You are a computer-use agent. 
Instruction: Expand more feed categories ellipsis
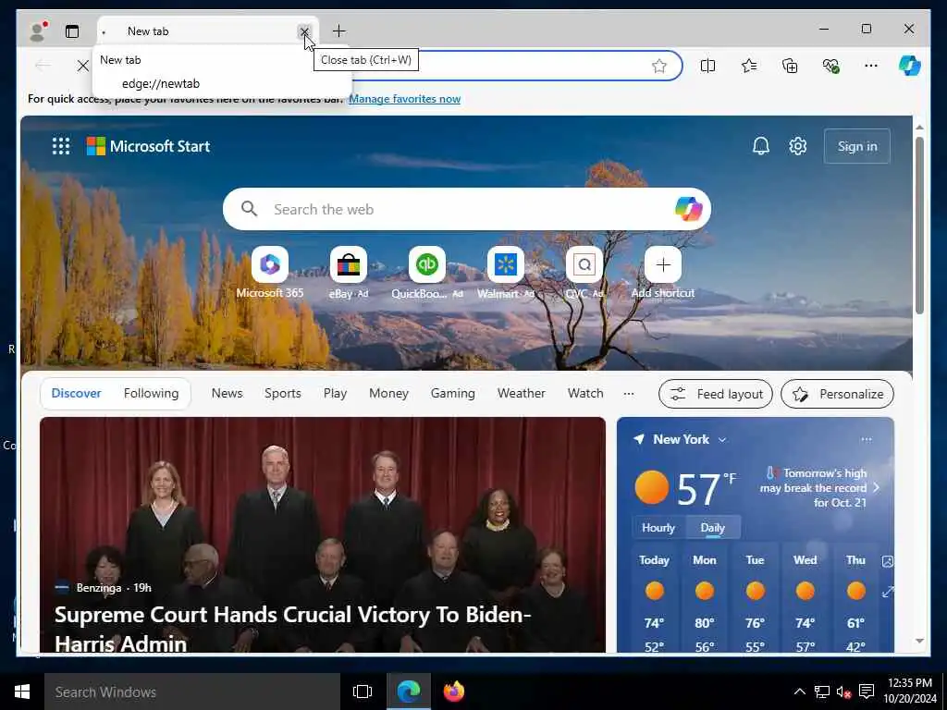pos(629,394)
